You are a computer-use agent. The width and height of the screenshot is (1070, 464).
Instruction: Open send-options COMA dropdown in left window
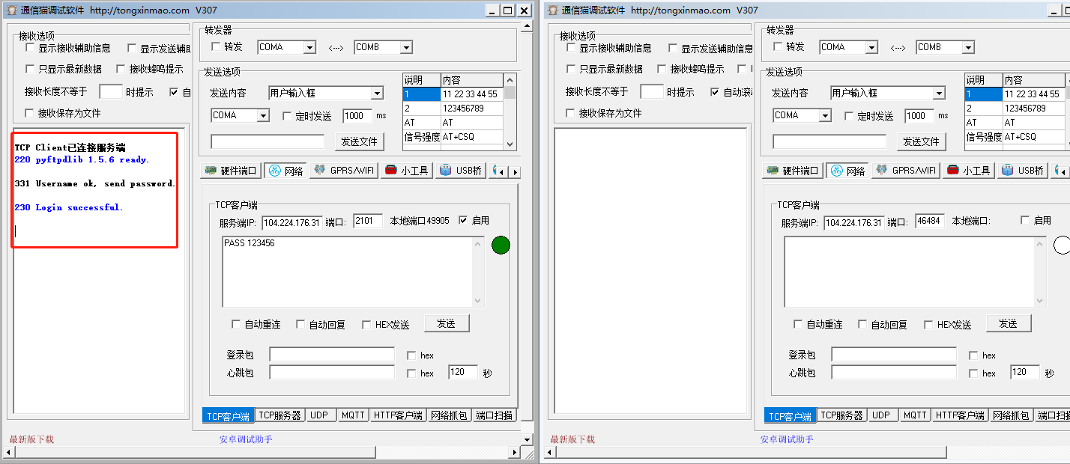pyautogui.click(x=263, y=116)
